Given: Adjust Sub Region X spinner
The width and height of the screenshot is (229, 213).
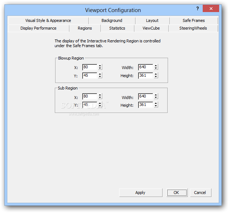Looking at the screenshot, I should point(100,96).
